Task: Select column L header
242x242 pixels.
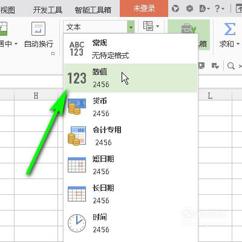Action: pos(210,96)
